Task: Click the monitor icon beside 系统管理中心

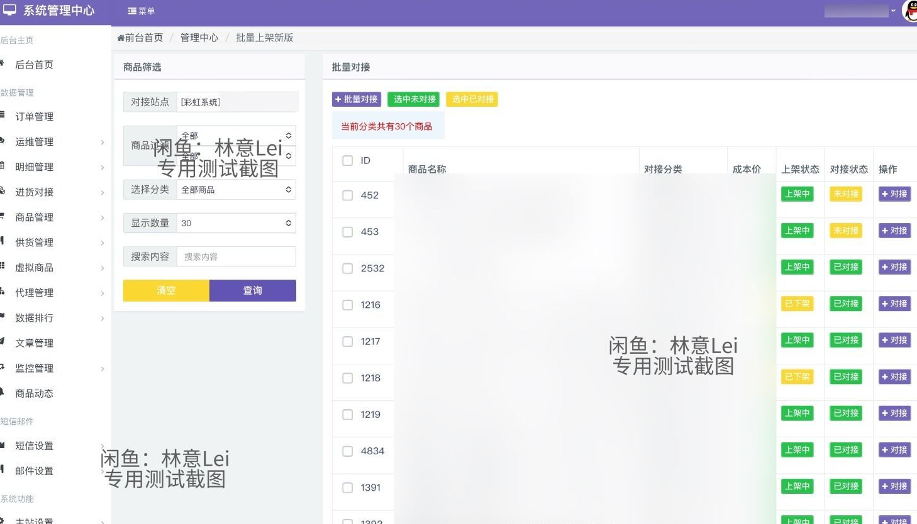Action: (9, 10)
